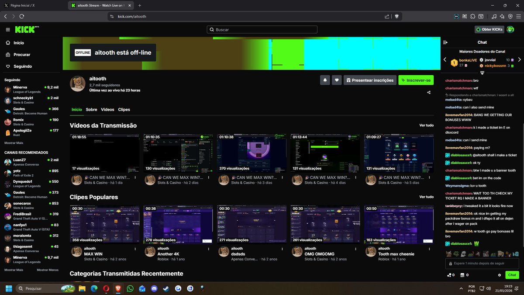Open options menu for MAX WIN clip
The width and height of the screenshot is (524, 295).
click(135, 249)
